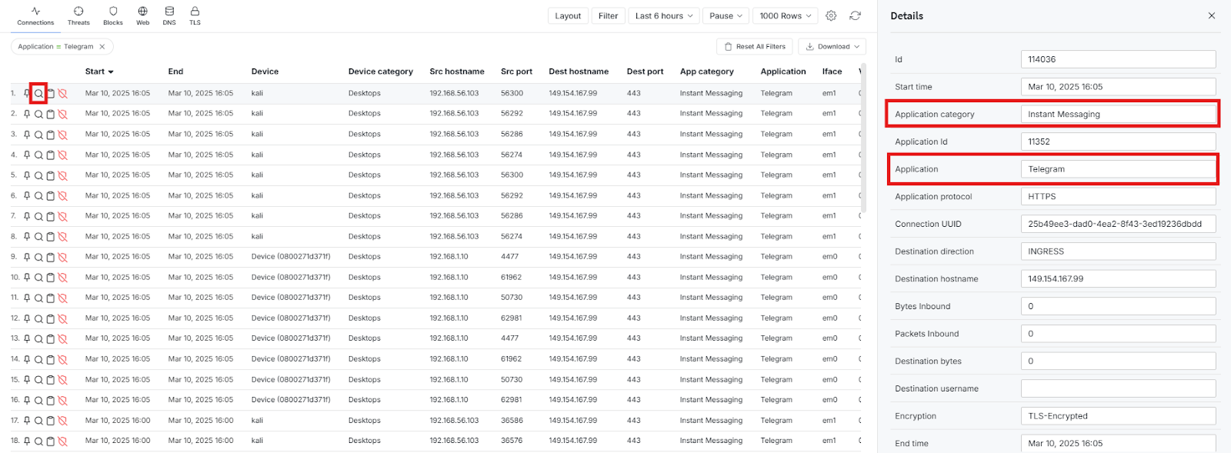Click the Application Id field 11352
The height and width of the screenshot is (453, 1231).
pyautogui.click(x=1118, y=142)
